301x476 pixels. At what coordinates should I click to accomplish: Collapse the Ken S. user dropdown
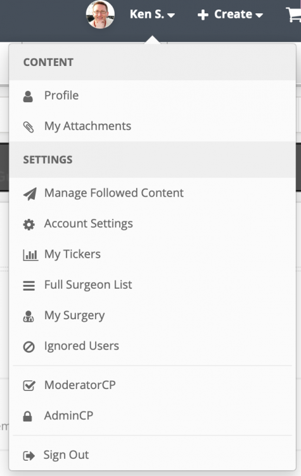[x=152, y=14]
